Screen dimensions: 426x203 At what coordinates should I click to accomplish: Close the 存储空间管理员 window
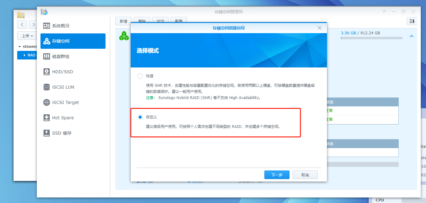coord(413,12)
